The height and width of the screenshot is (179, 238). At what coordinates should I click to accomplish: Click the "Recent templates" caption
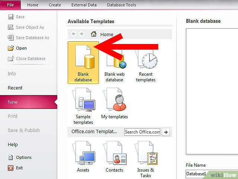click(146, 77)
